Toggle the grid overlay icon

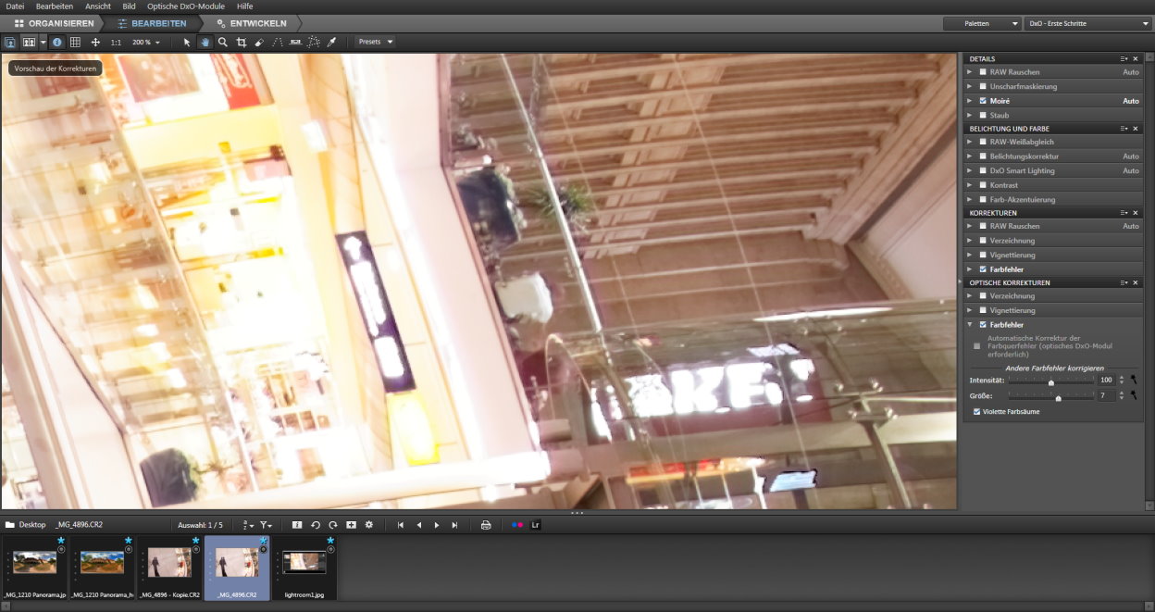(75, 43)
